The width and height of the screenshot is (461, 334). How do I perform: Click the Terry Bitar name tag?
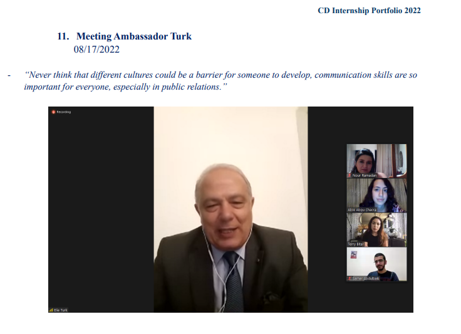pos(356,244)
